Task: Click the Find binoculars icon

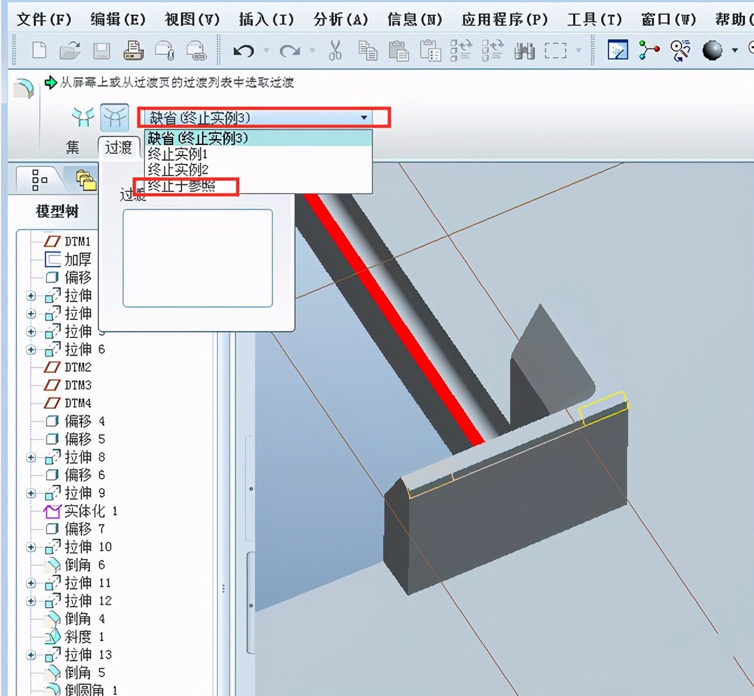Action: (x=524, y=51)
